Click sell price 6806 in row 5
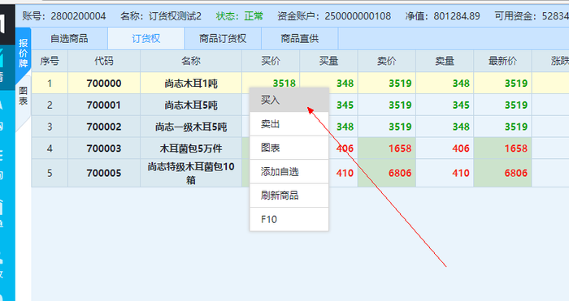 (x=400, y=173)
